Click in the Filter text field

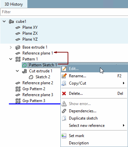[x=64, y=12]
